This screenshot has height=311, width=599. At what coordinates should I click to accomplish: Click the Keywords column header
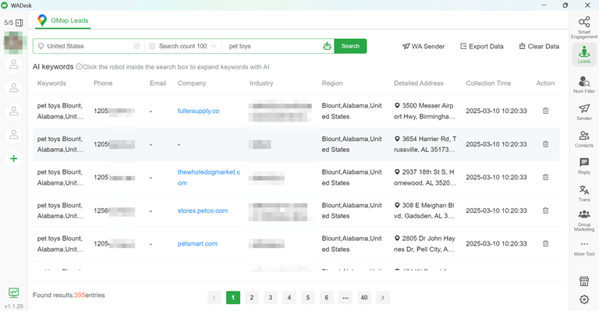(x=51, y=83)
